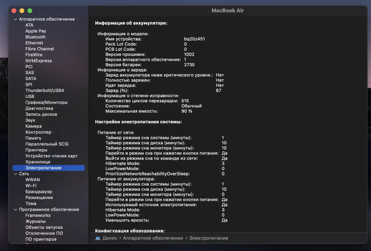Viewport: 371px width, 251px height.
Task: Open the Bluetooth hardware entry
Action: [x=35, y=37]
